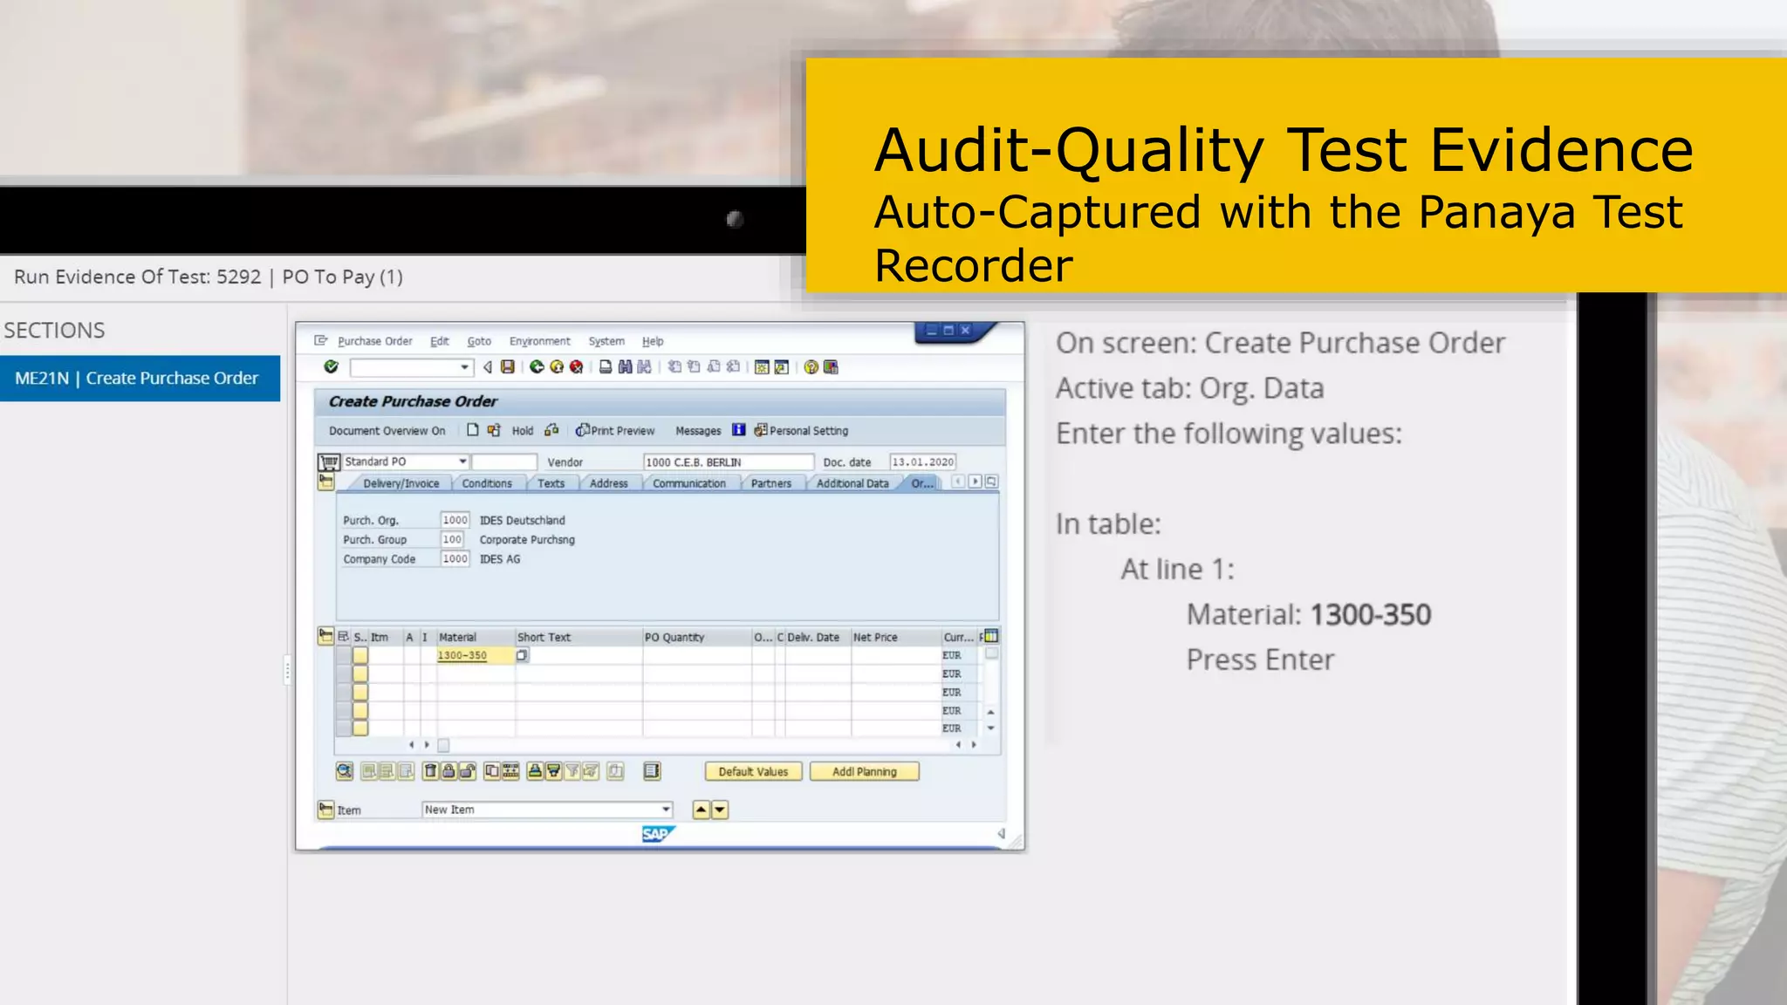Viewport: 1787px width, 1005px height.
Task: Click the red Cancel icon
Action: [576, 367]
